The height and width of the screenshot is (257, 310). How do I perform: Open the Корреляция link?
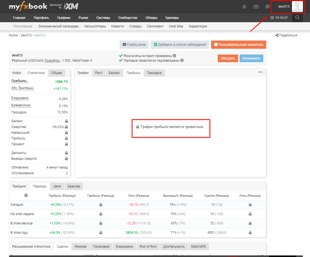click(198, 26)
